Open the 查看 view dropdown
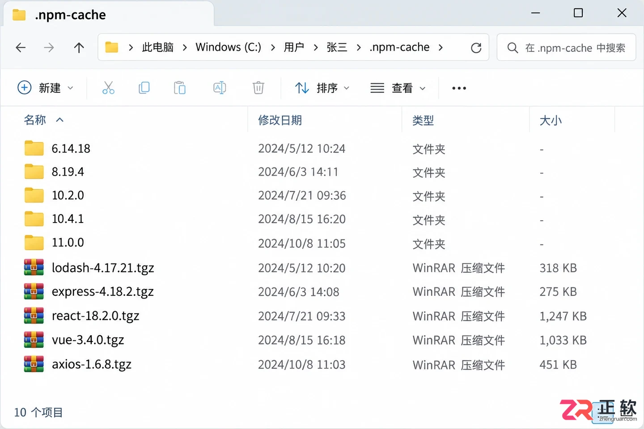This screenshot has height=429, width=644. (x=398, y=88)
